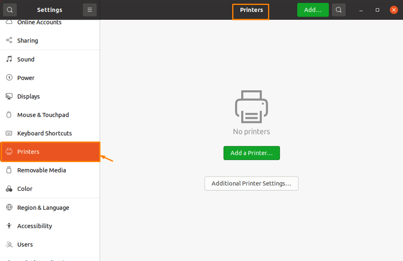Click the Color palette icon in sidebar
403x261 pixels.
point(9,188)
